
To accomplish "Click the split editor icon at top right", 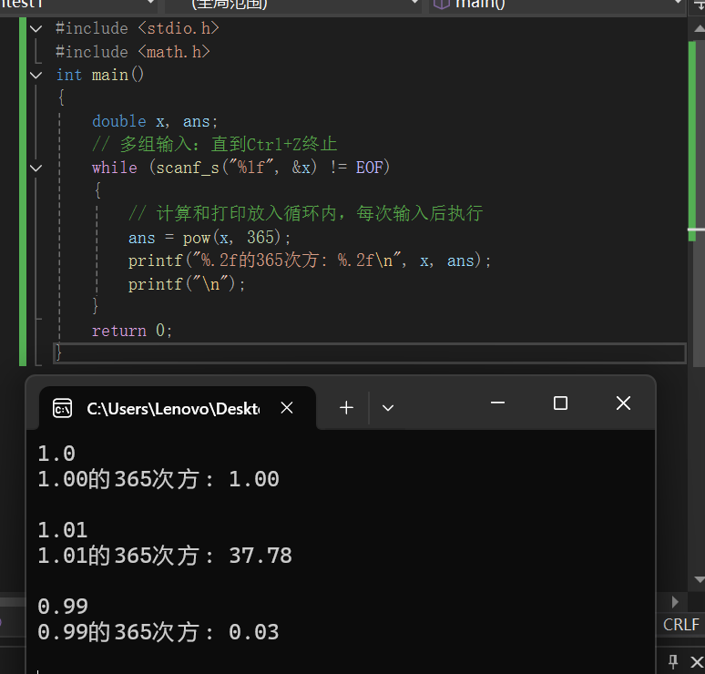I will (699, 5).
